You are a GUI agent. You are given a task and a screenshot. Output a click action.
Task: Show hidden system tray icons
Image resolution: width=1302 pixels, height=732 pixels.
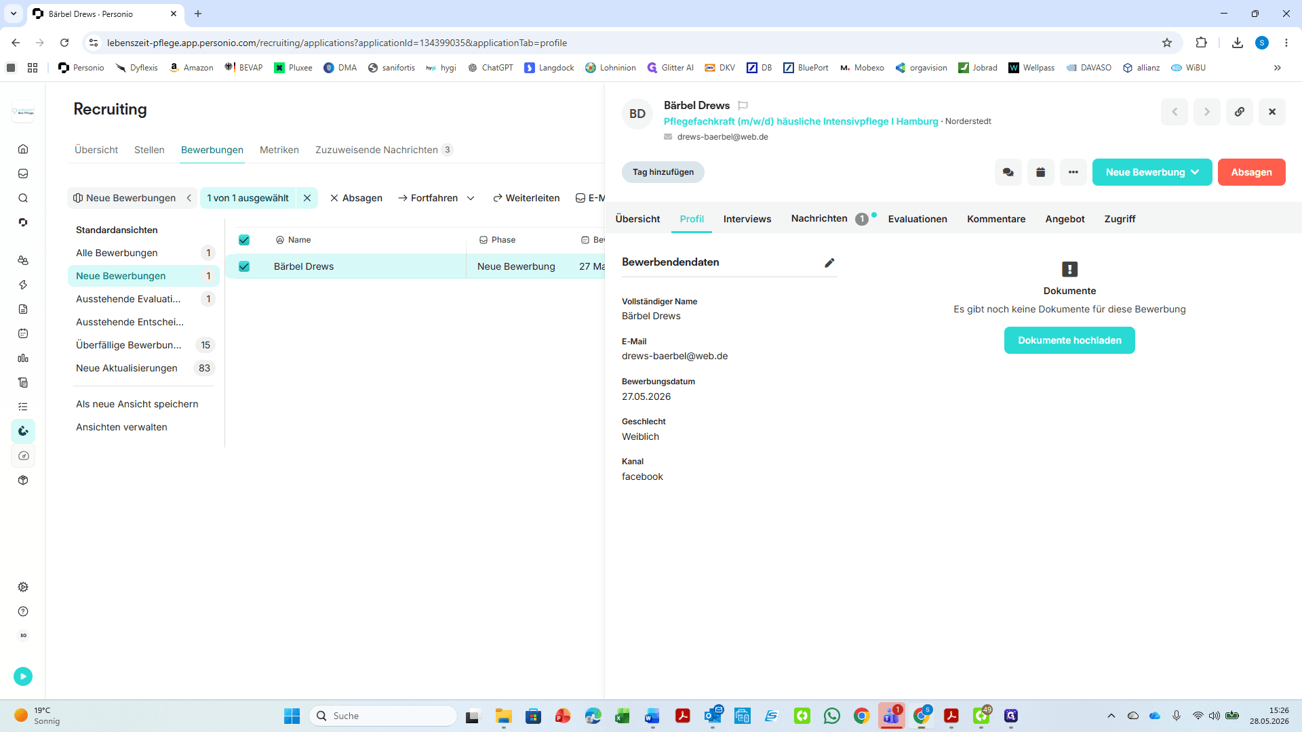point(1111,716)
